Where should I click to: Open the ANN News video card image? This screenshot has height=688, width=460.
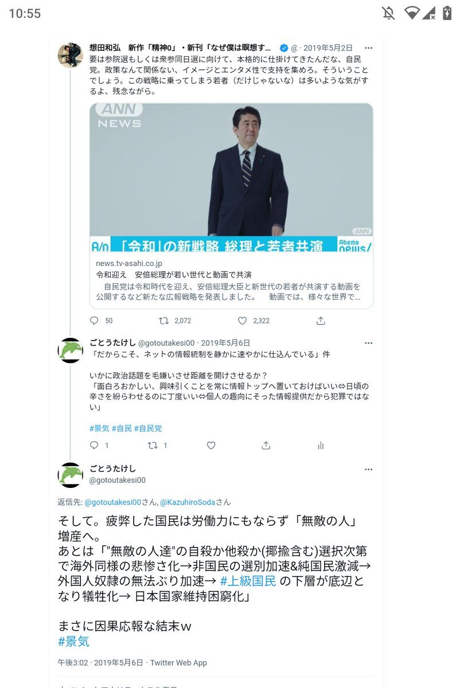point(231,177)
